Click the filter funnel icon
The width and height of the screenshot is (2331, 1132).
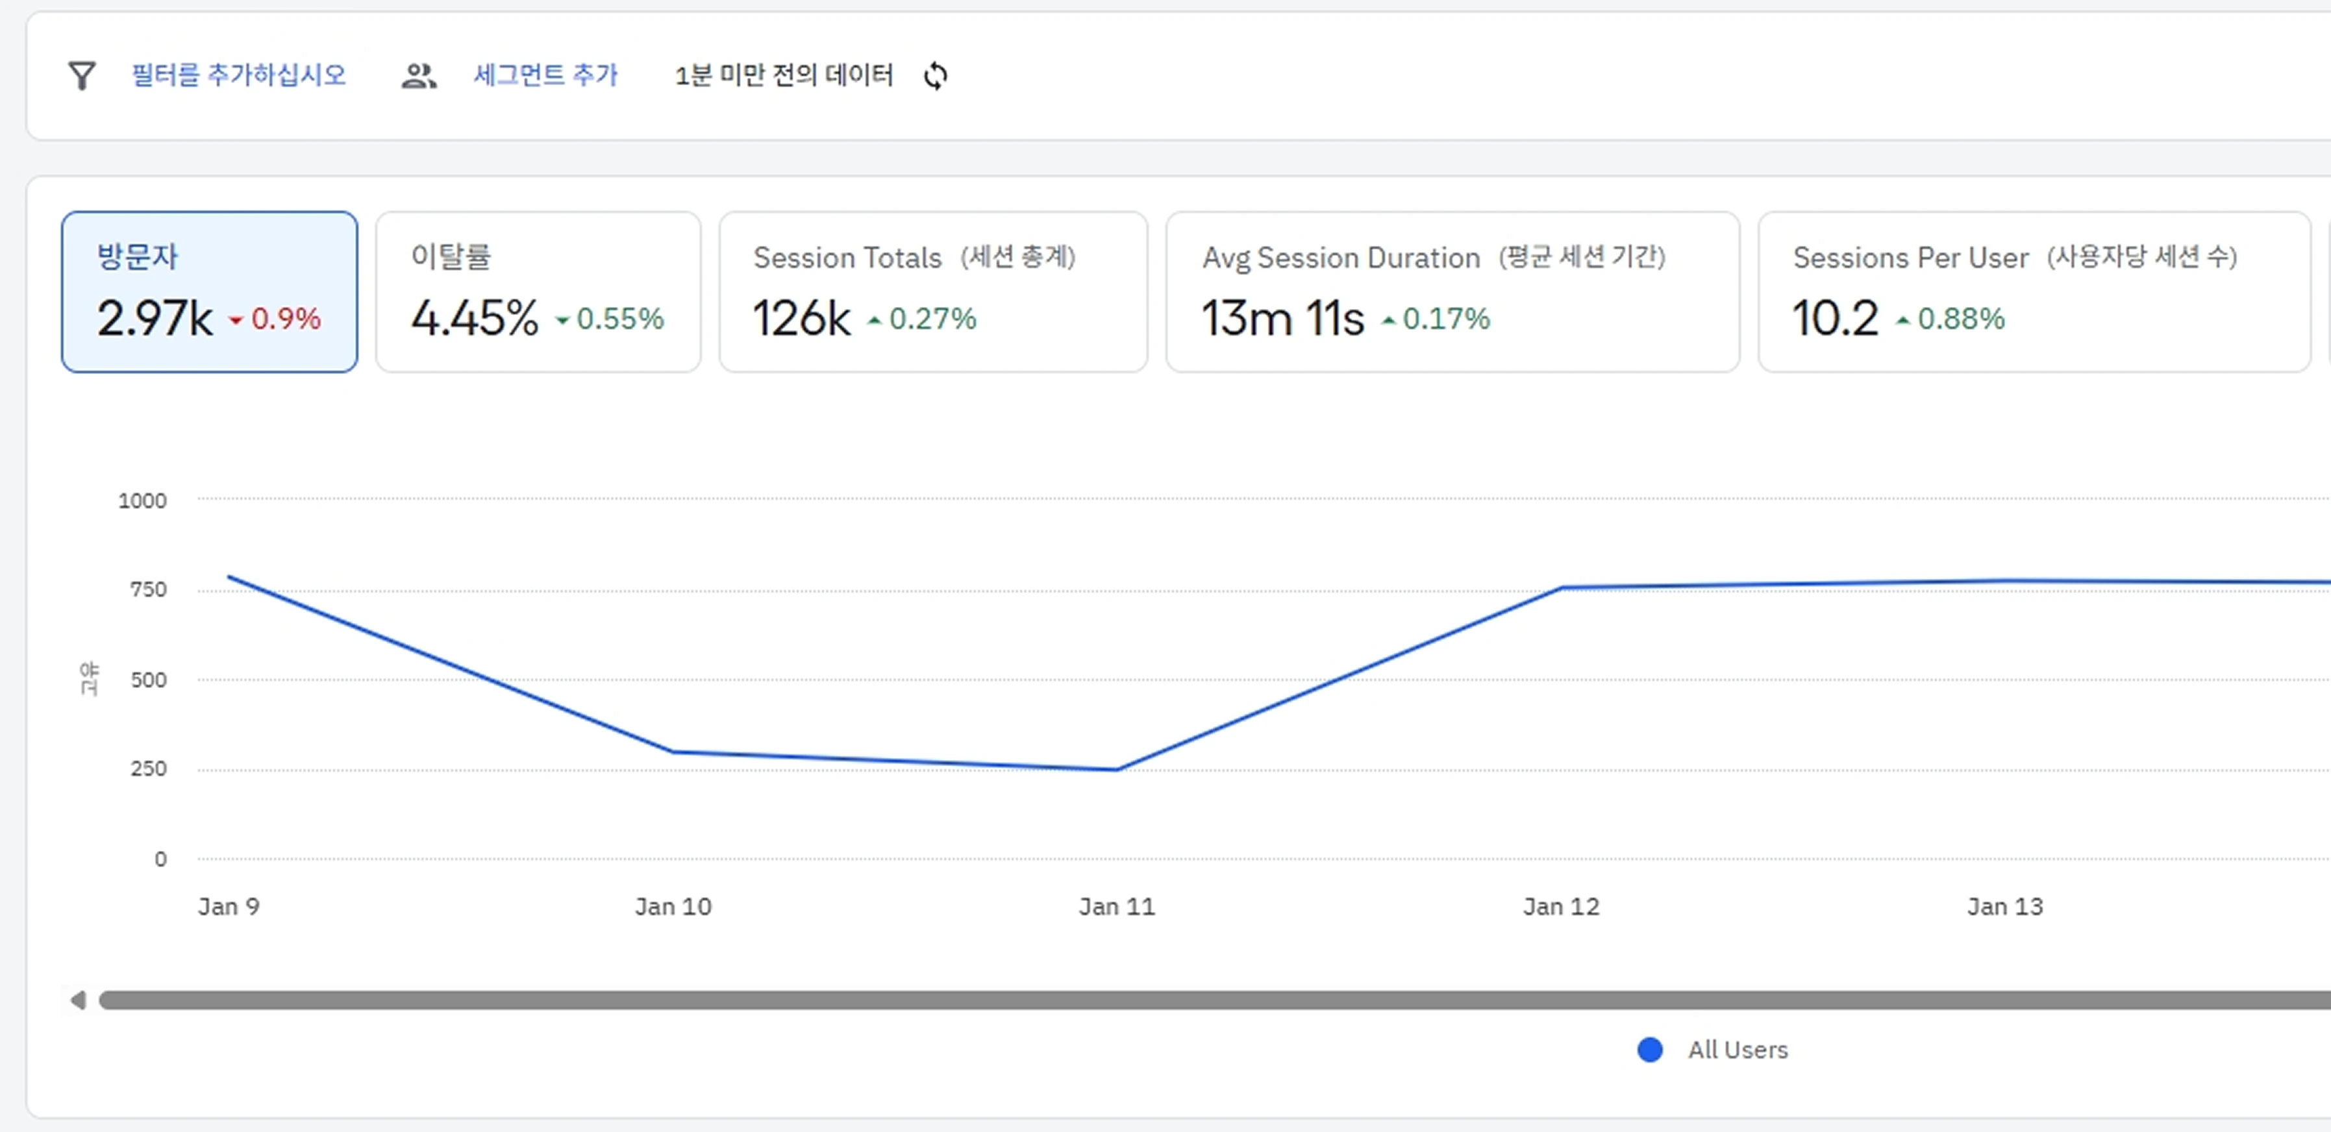pyautogui.click(x=81, y=75)
